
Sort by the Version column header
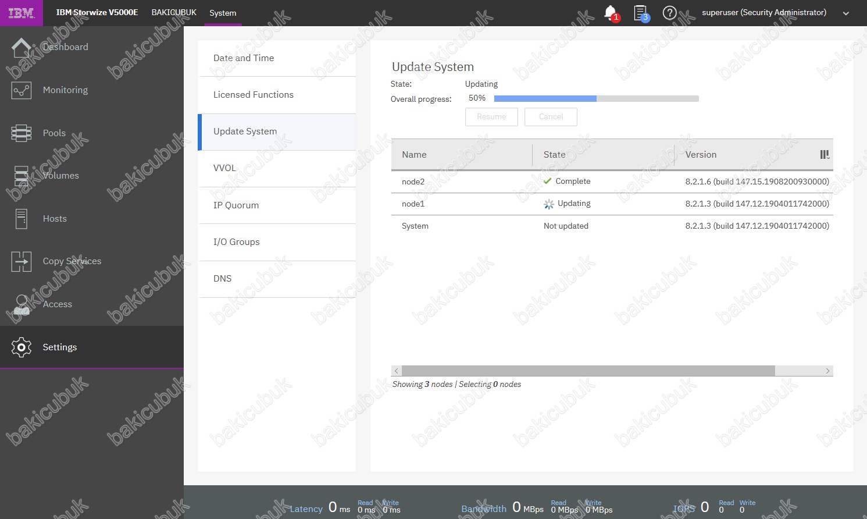click(x=747, y=155)
